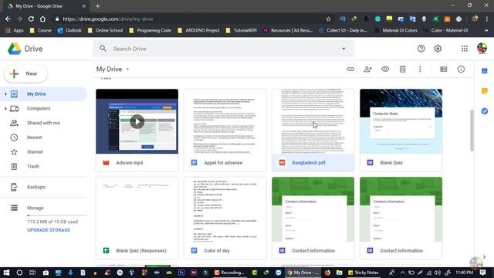Open the Outlook bookmark
This screenshot has height=278, width=494.
tap(69, 30)
